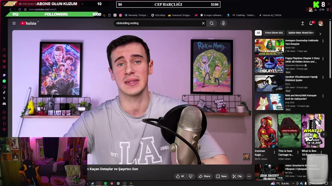Open the YouTube guide hamburger menu
Screen dimensions: 332x186
tap(14, 23)
